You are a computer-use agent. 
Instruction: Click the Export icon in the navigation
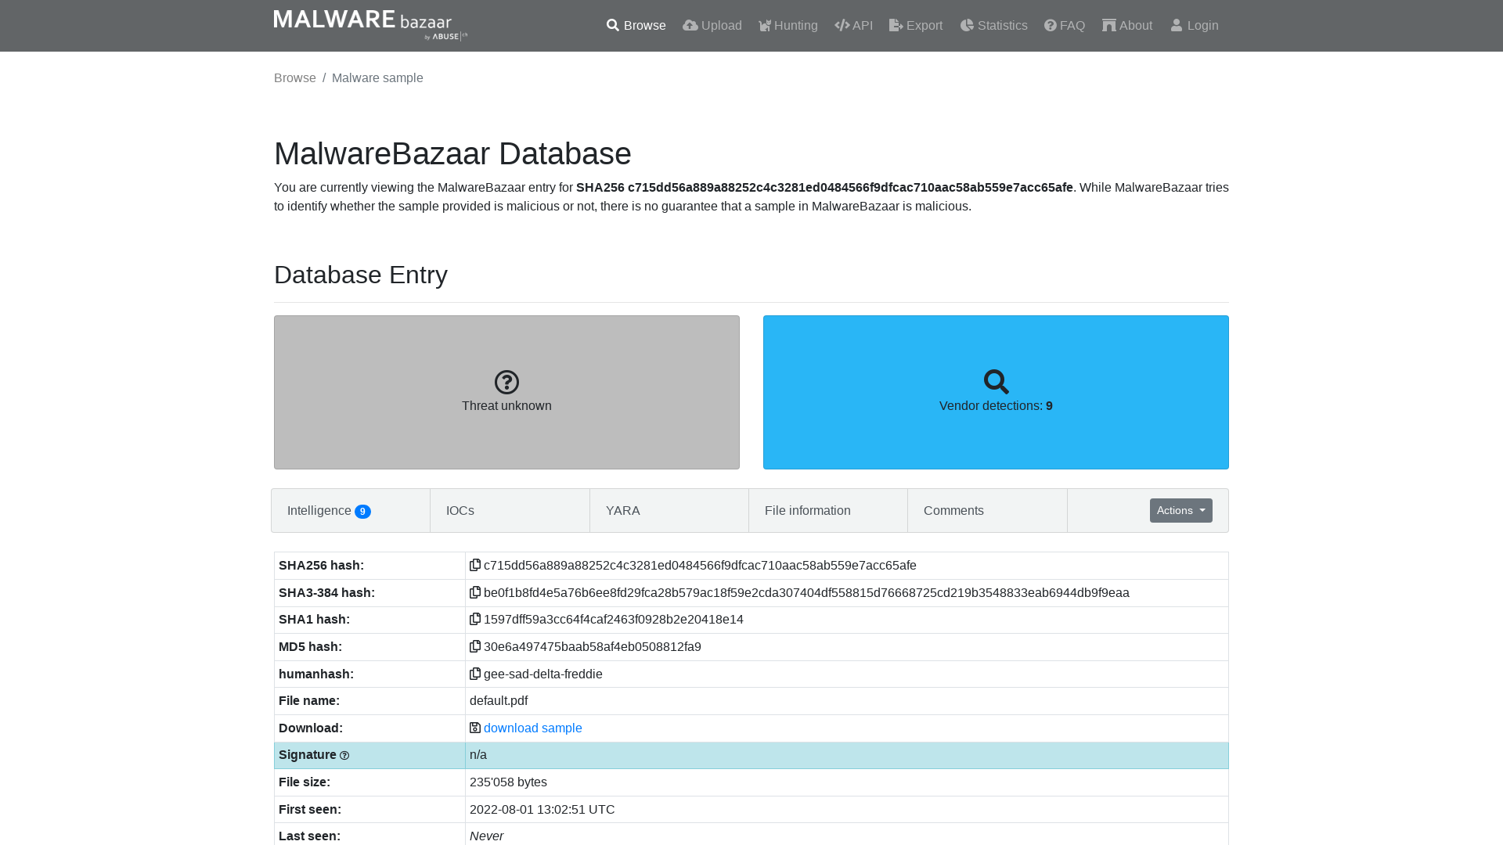click(x=895, y=25)
